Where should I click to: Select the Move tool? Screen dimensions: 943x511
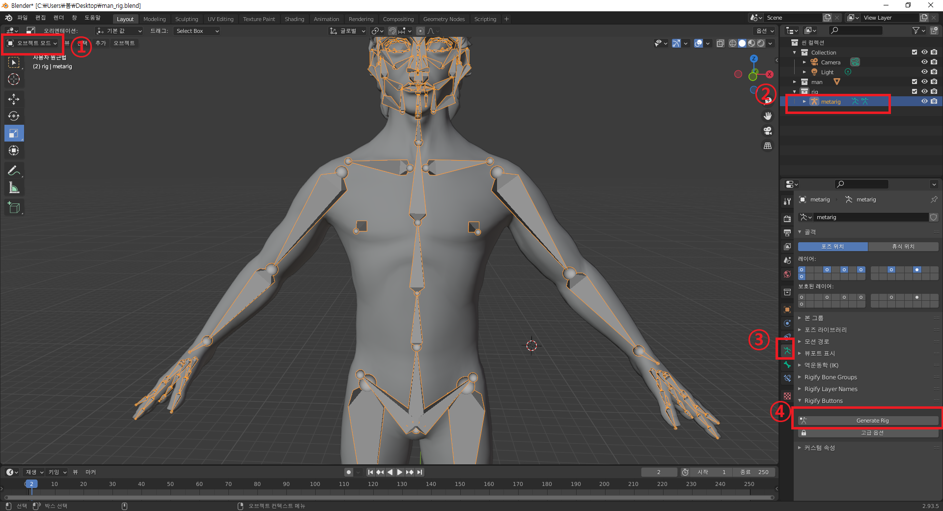[14, 99]
